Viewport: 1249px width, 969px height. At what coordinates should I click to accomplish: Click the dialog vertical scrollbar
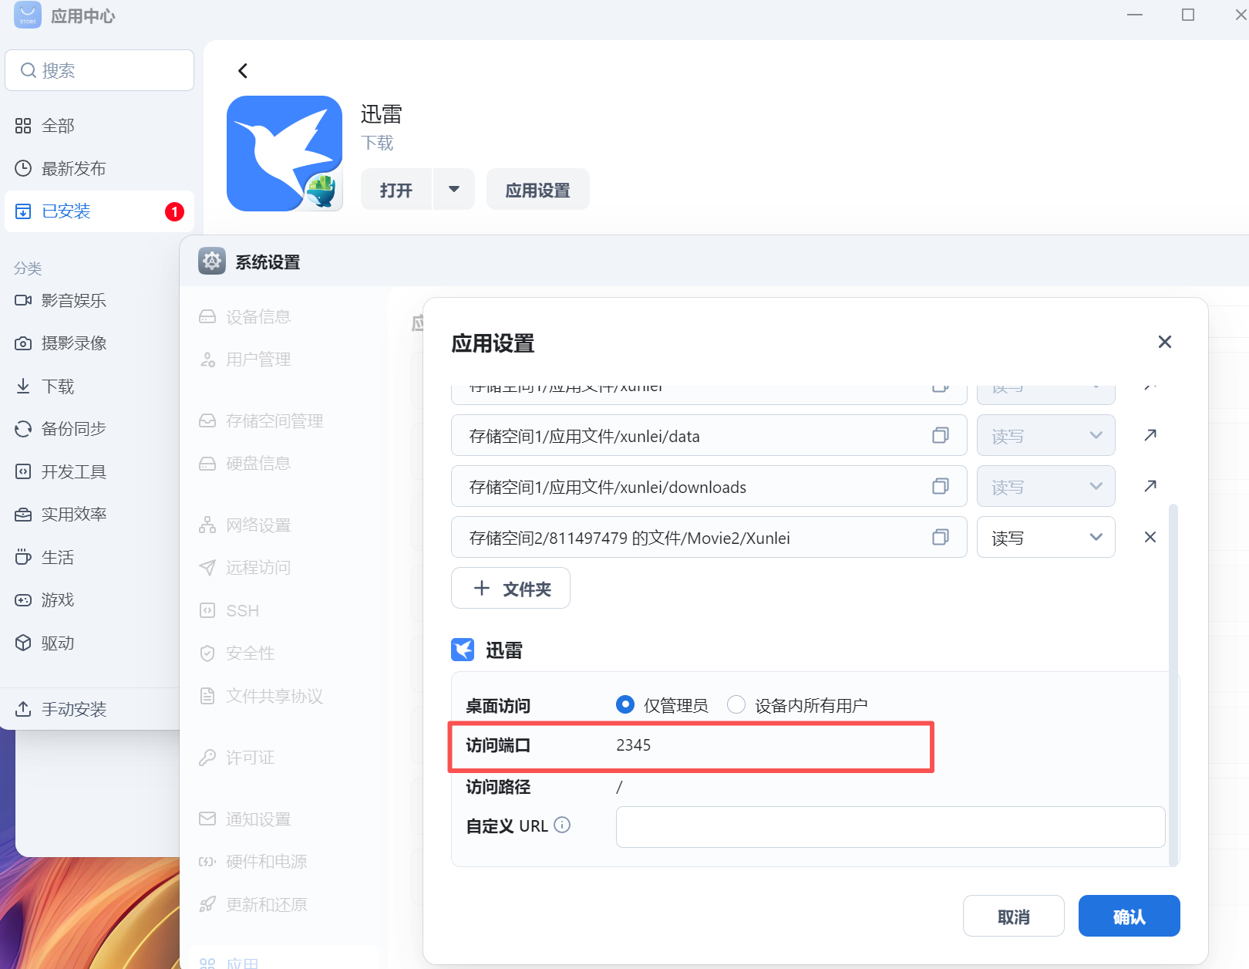[x=1173, y=685]
